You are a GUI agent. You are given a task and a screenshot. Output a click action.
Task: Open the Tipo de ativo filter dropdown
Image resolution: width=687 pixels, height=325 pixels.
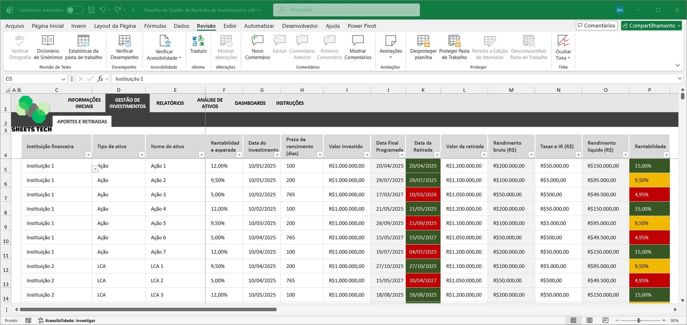pyautogui.click(x=141, y=155)
